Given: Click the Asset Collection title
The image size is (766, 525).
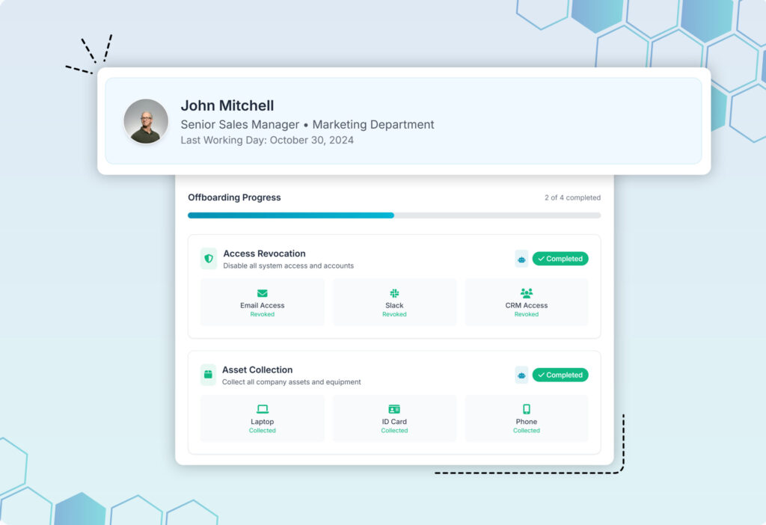Looking at the screenshot, I should coord(257,369).
